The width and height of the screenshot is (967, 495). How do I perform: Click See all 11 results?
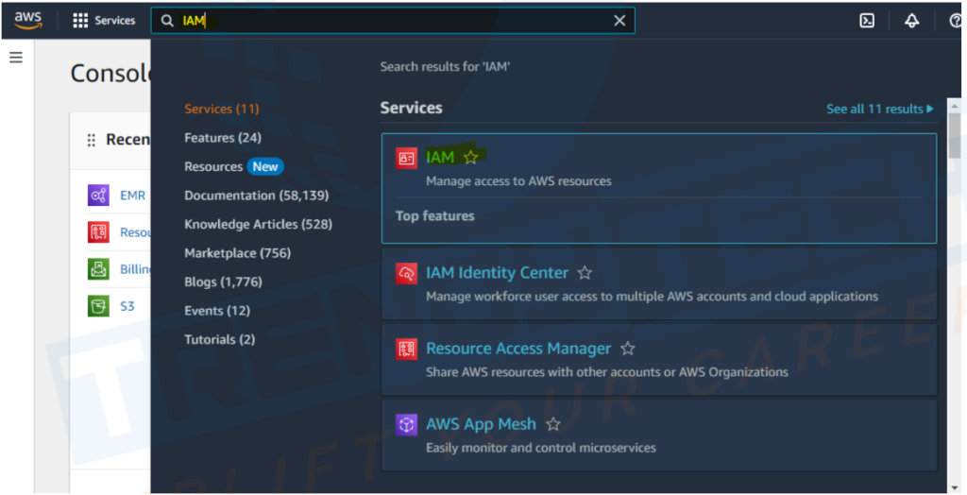click(880, 109)
